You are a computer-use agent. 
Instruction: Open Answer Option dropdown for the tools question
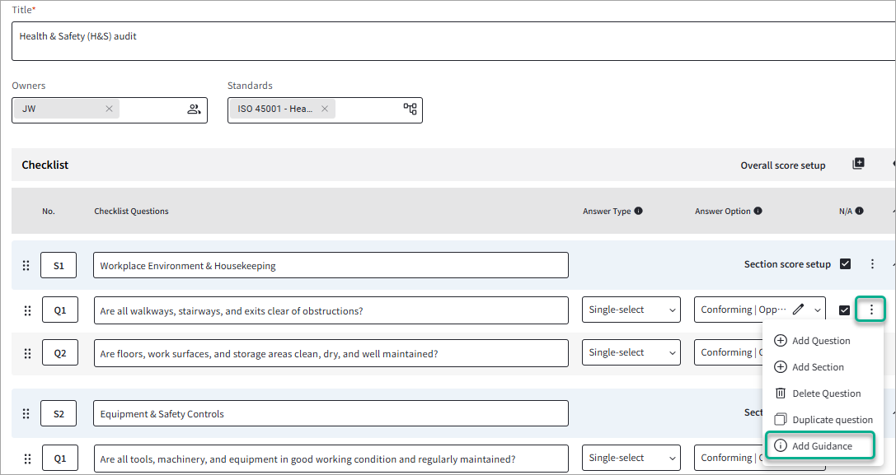coord(729,458)
